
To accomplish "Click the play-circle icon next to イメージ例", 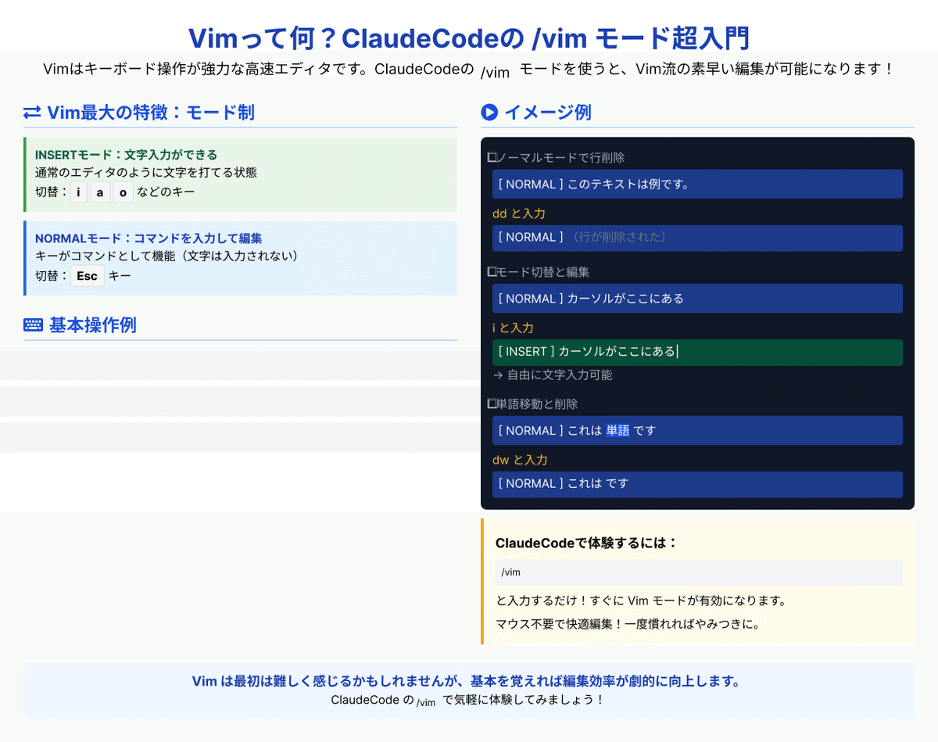I will click(489, 112).
